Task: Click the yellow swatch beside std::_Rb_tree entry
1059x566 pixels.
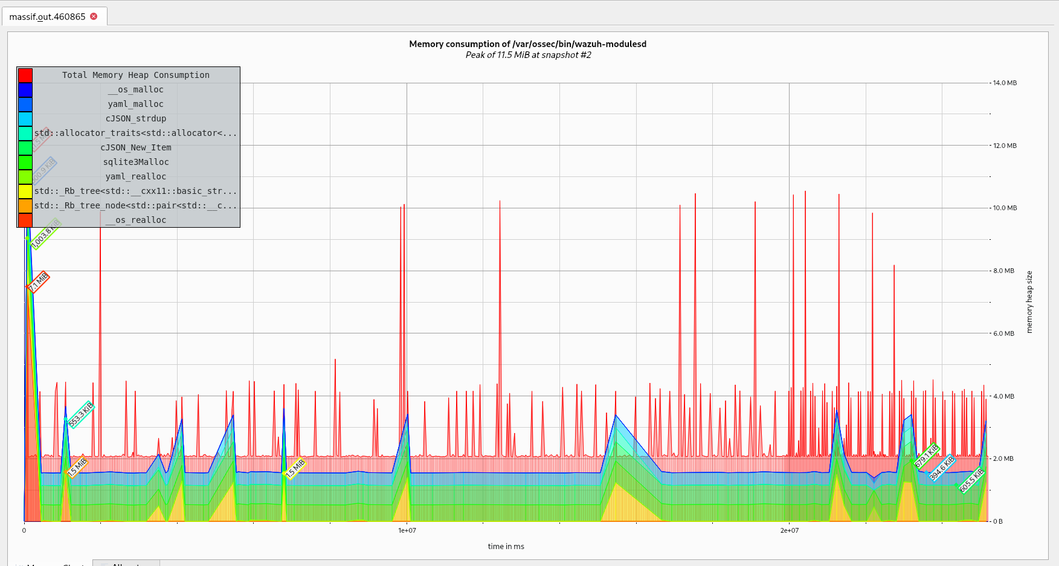Action: [x=24, y=191]
